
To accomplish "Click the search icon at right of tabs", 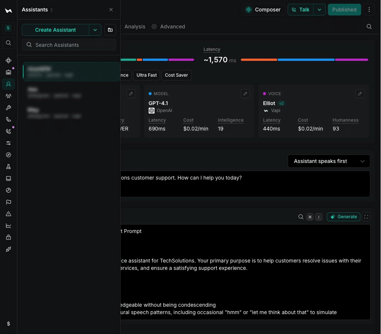I will [x=369, y=27].
